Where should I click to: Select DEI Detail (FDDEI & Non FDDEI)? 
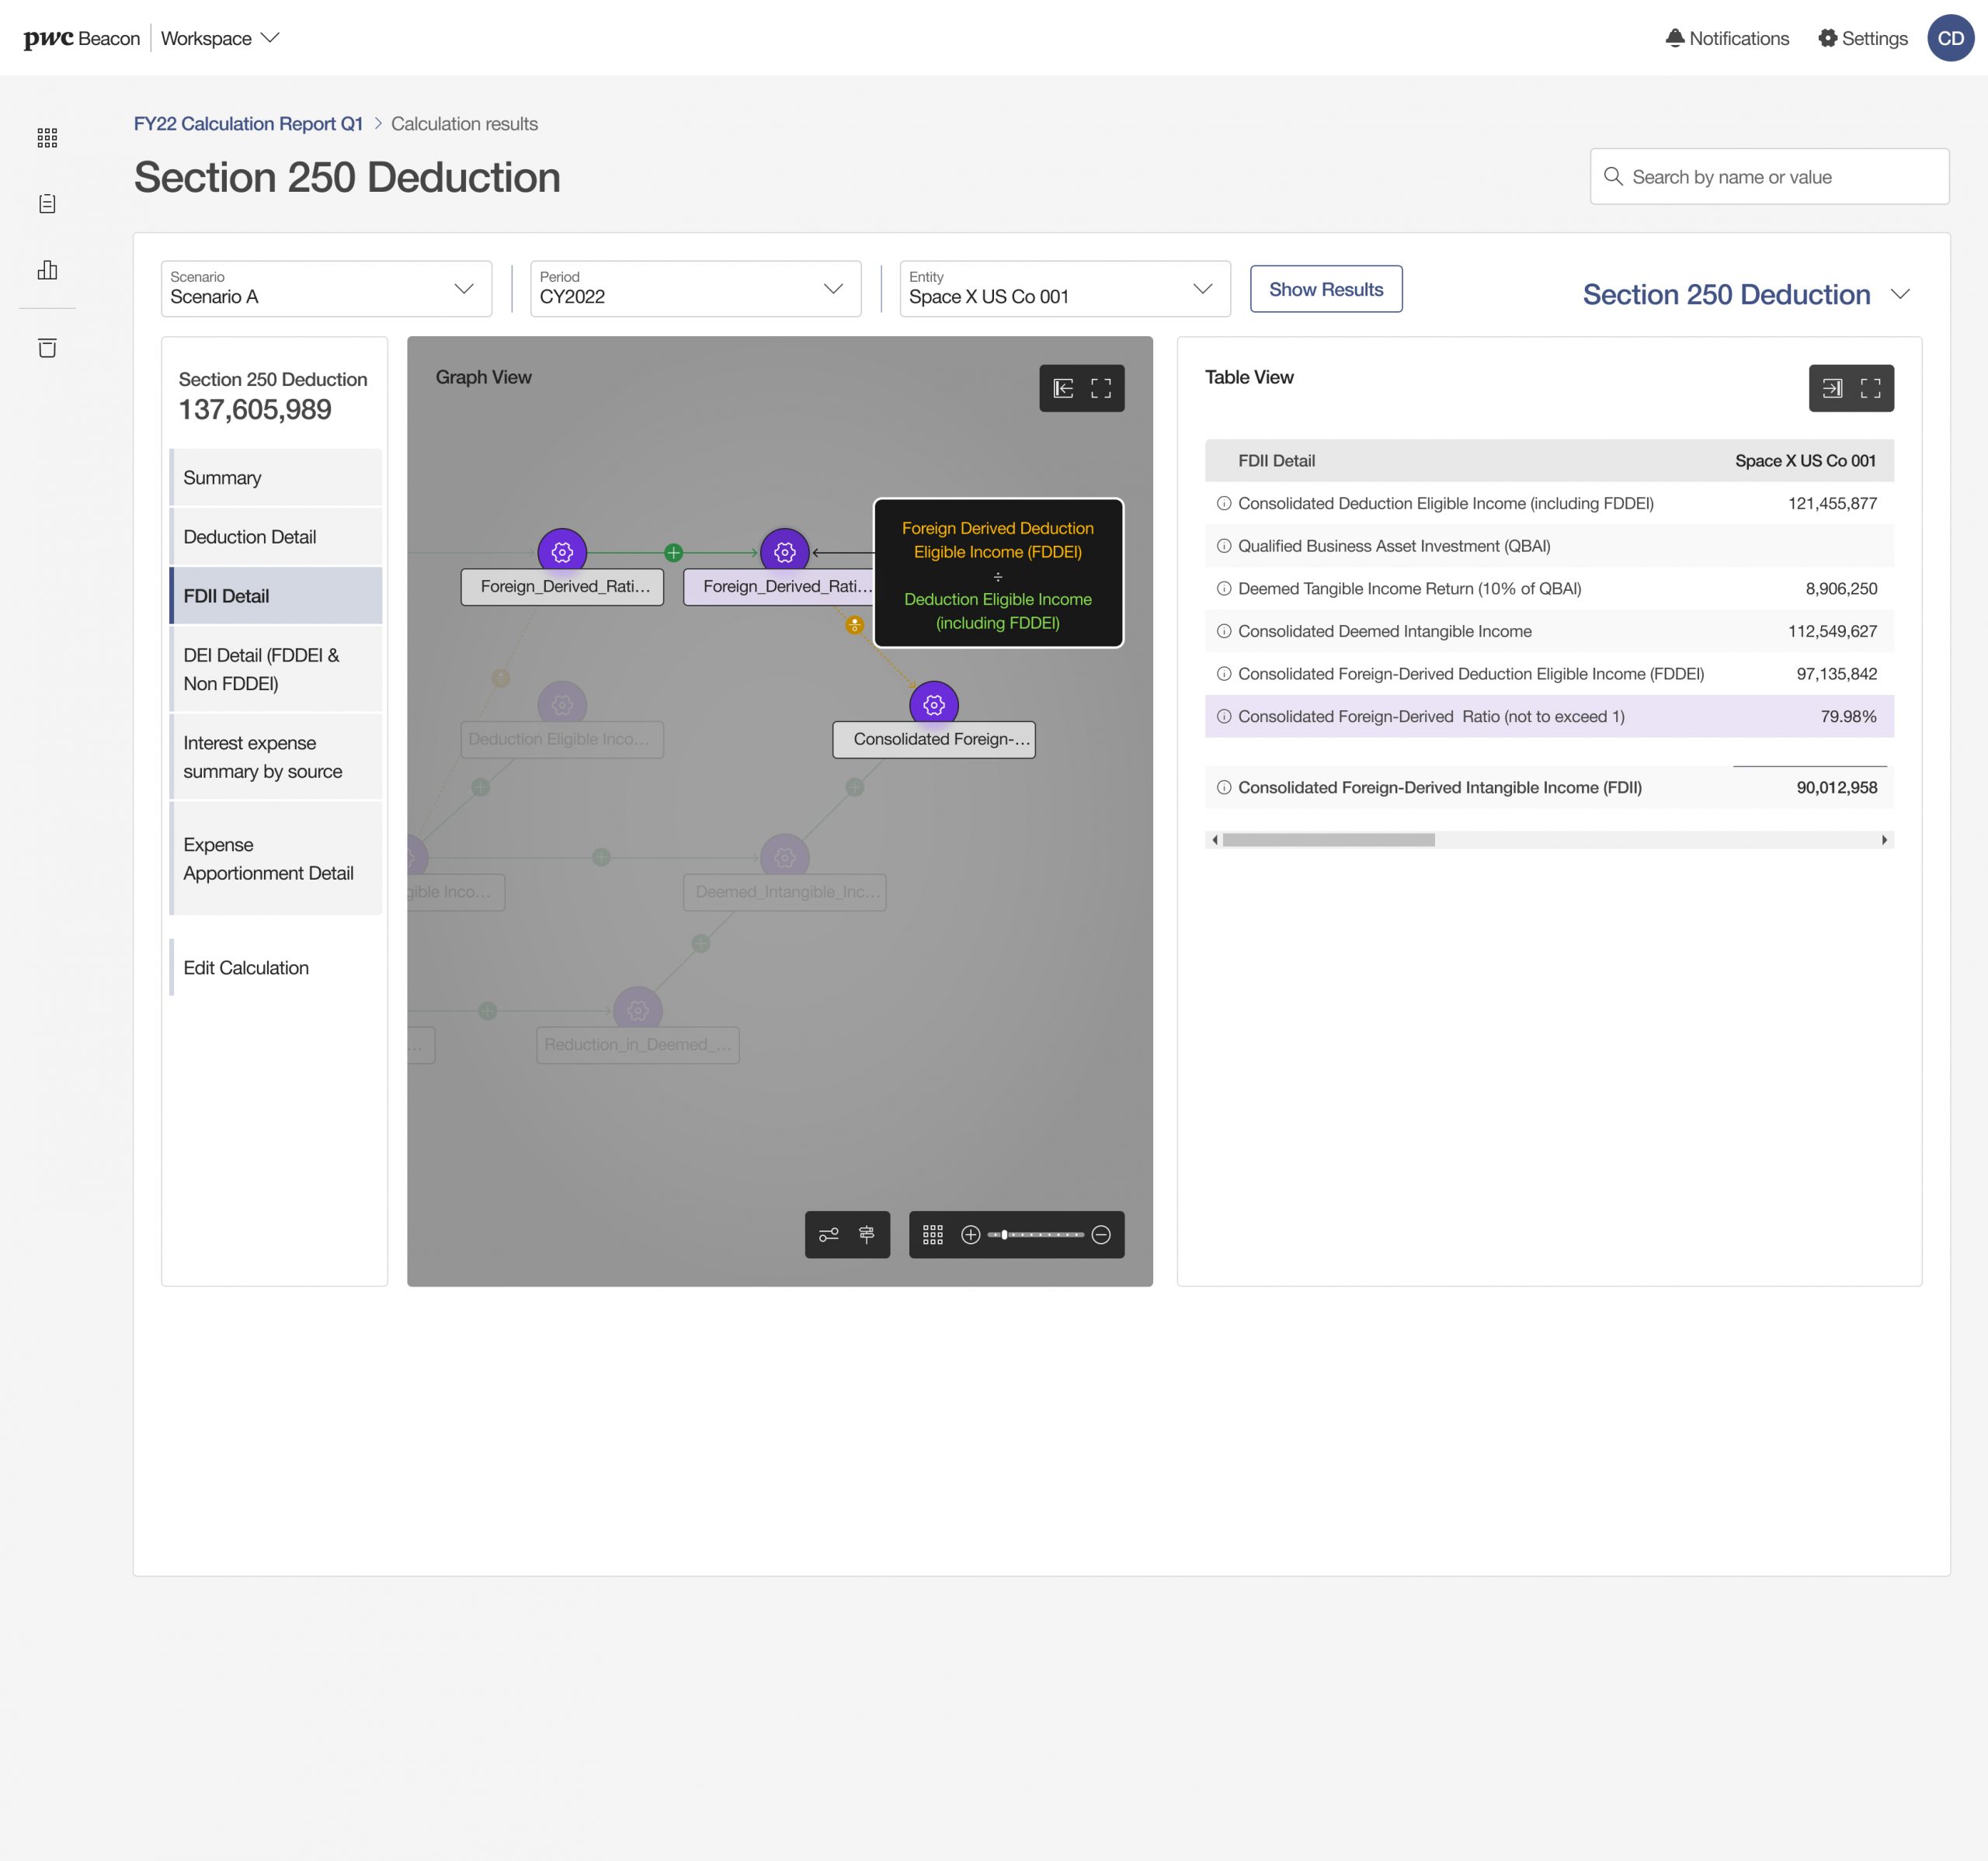(x=276, y=669)
